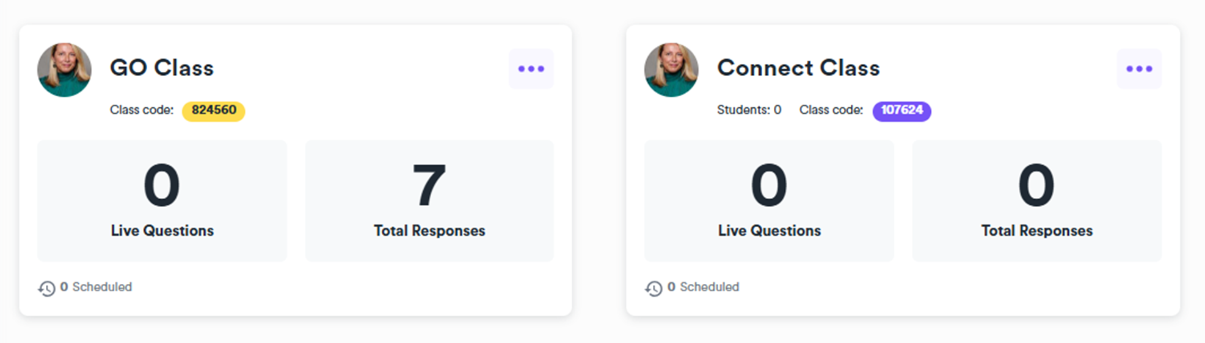Click the scheduled clock icon in Connect Class

pos(653,288)
